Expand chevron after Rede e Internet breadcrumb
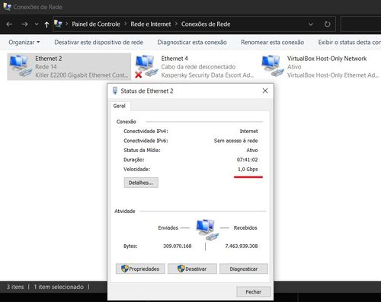The width and height of the screenshot is (381, 302). (x=176, y=24)
